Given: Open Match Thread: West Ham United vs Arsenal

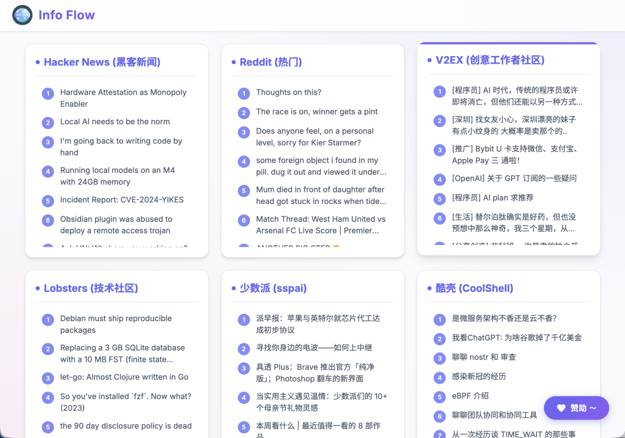Looking at the screenshot, I should 321,225.
